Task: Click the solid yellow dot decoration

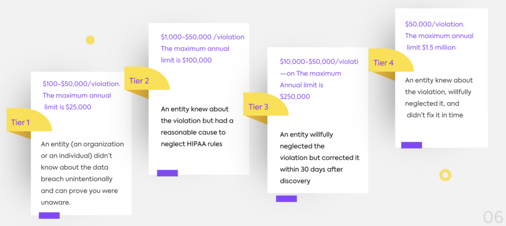Action: tap(90, 40)
